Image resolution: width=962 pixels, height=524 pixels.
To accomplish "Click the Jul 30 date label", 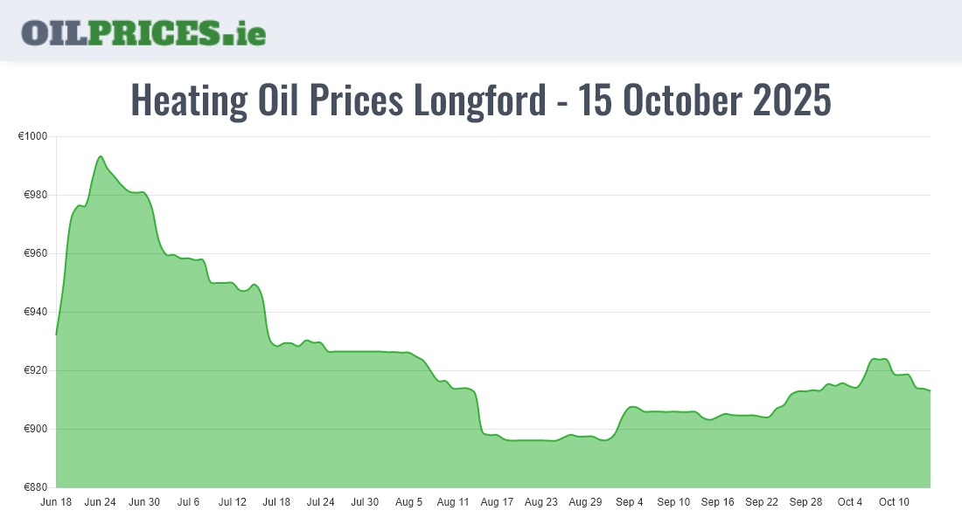I will tap(365, 502).
